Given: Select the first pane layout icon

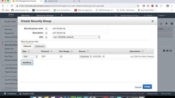Looking at the screenshot, I should coord(164,51).
